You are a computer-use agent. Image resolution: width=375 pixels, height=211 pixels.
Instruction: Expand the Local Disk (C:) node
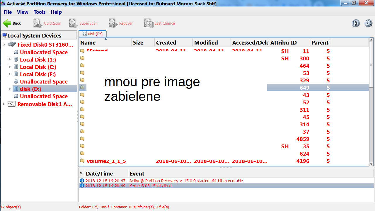click(10, 67)
